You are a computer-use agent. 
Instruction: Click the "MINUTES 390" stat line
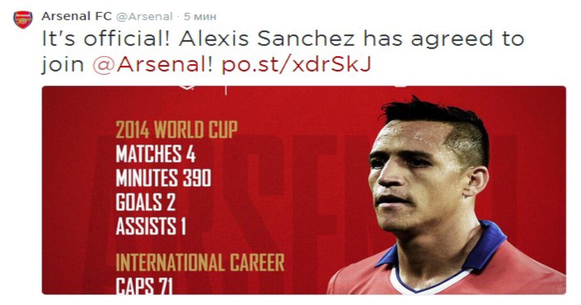coord(163,179)
